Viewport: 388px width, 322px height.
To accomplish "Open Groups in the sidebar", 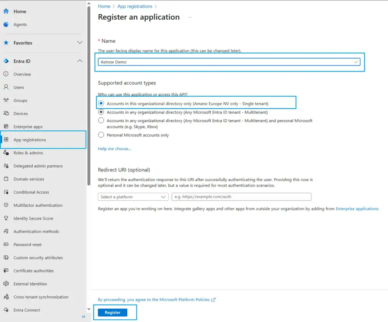I will (20, 100).
